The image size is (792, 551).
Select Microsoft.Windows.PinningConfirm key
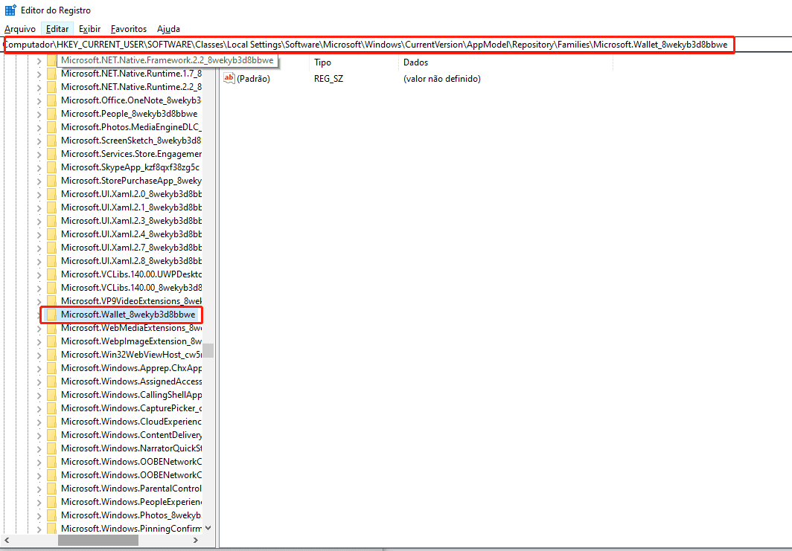[131, 528]
